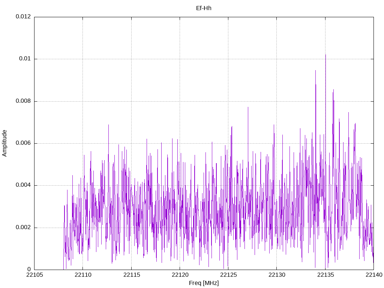Click the x-axis tick label 22110
Screen dimensions: 384x288
[x=83, y=275]
